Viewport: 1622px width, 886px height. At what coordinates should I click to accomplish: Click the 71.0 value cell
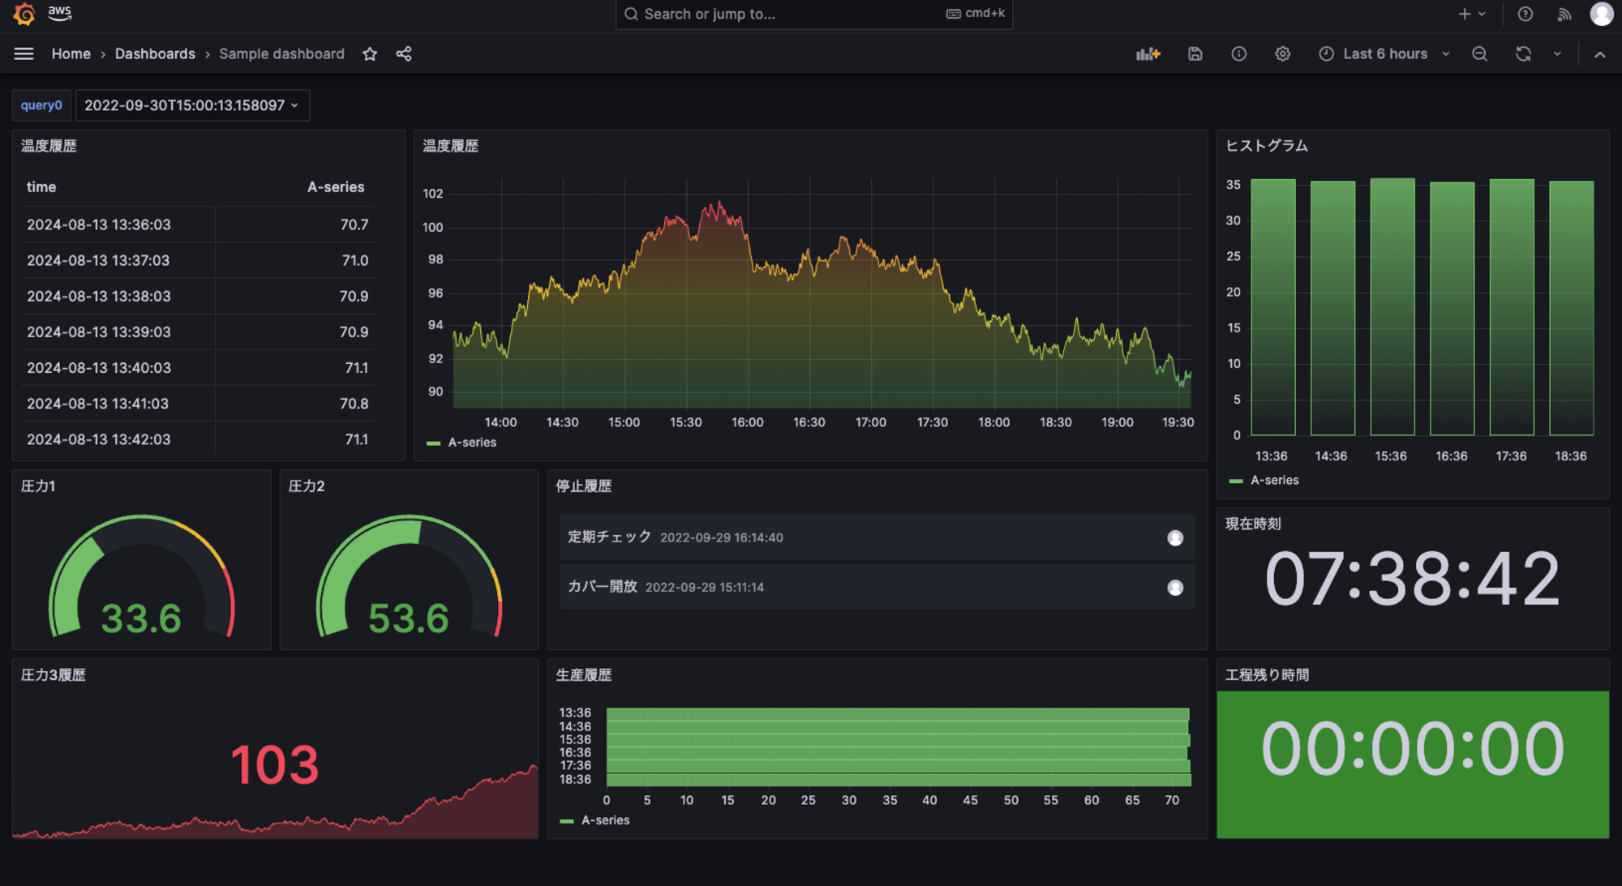tap(294, 260)
